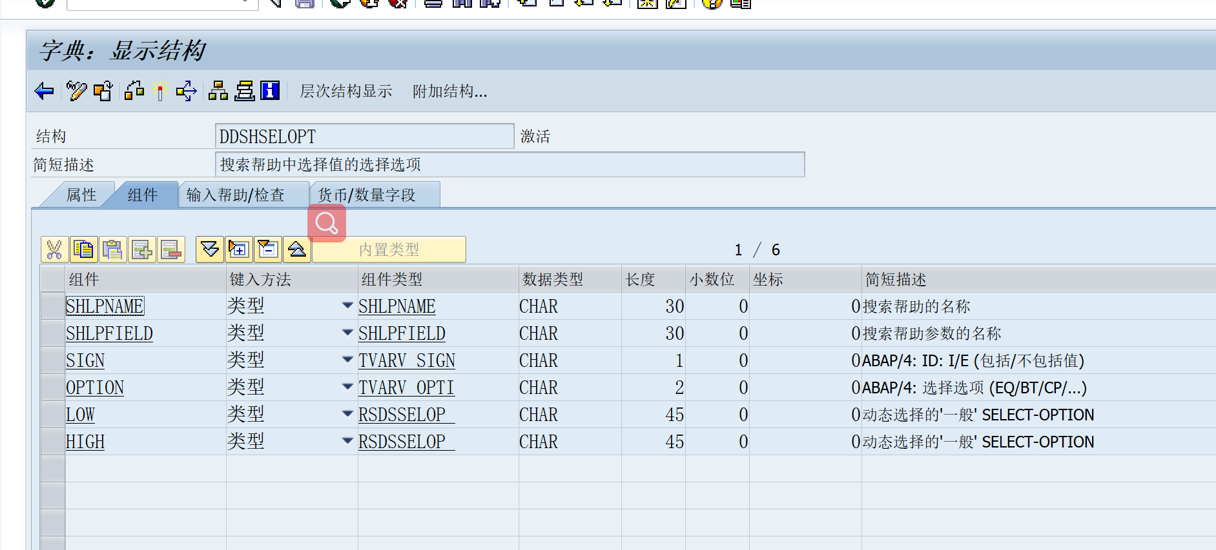Click the table's 简短描述 column header
Viewport: 1216px width, 550px height.
pyautogui.click(x=1038, y=279)
